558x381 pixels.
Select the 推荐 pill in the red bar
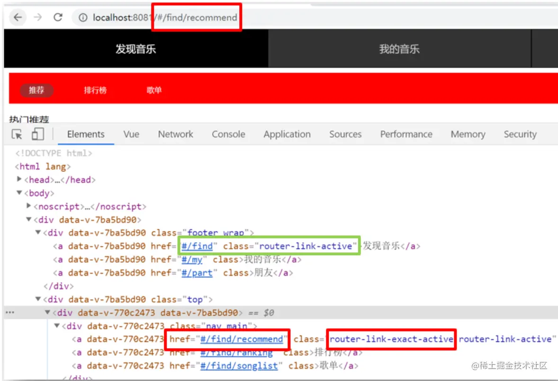(36, 90)
